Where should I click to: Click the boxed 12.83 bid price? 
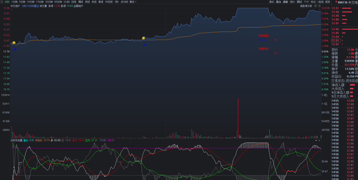[x=336, y=41]
